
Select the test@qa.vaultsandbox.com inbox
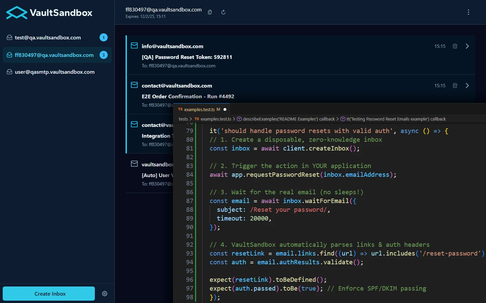[48, 37]
